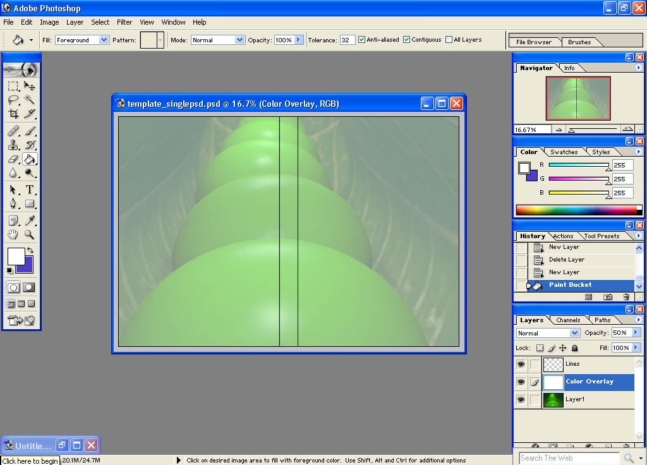
Task: Hide the Lines layer
Action: click(x=521, y=364)
